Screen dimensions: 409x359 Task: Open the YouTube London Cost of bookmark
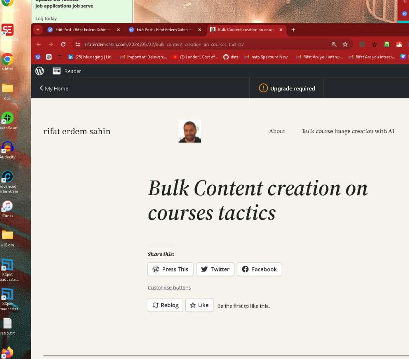click(x=195, y=57)
